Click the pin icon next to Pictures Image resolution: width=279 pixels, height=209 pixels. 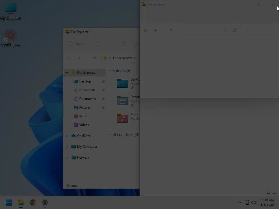pyautogui.click(x=103, y=107)
